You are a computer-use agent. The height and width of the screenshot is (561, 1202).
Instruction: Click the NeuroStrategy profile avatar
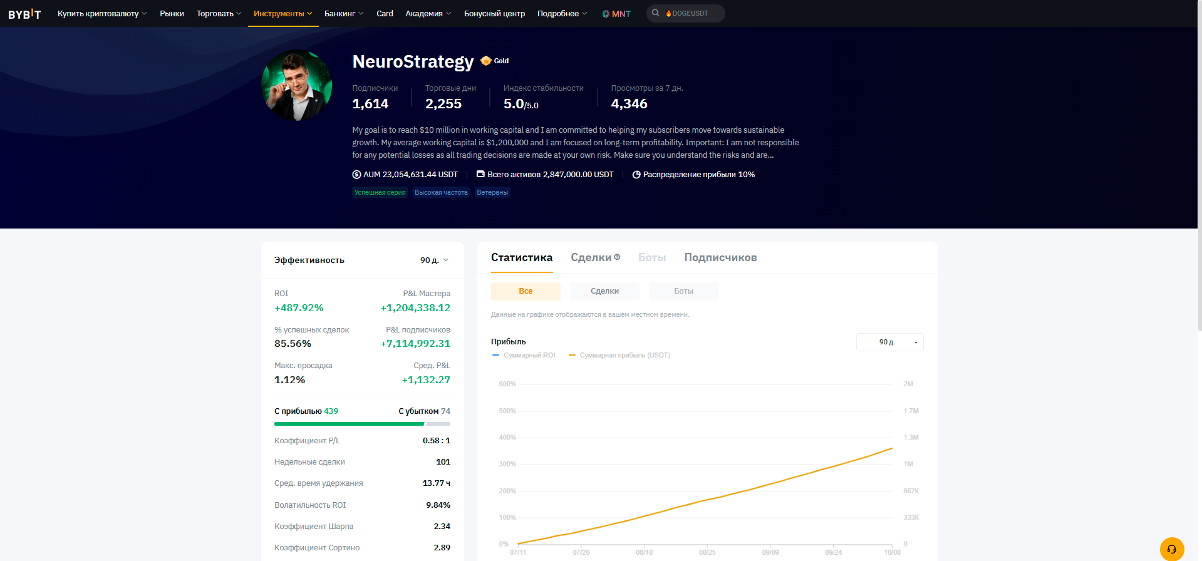point(296,86)
